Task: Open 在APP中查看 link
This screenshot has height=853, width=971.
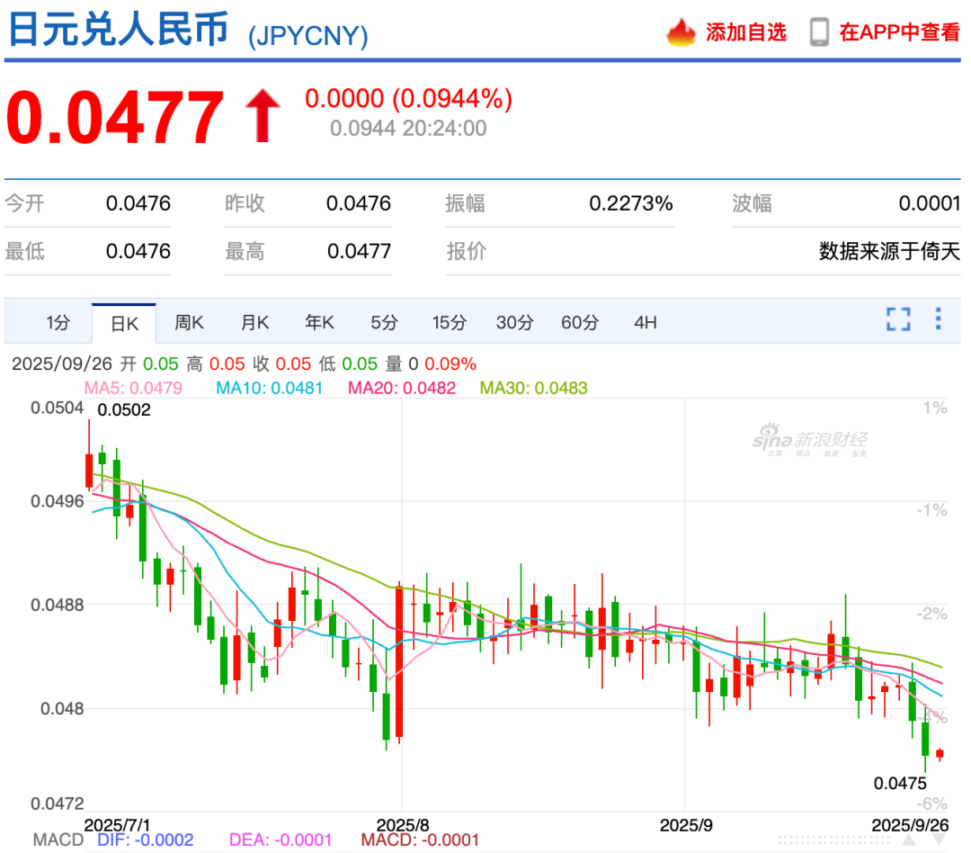Action: (x=899, y=32)
